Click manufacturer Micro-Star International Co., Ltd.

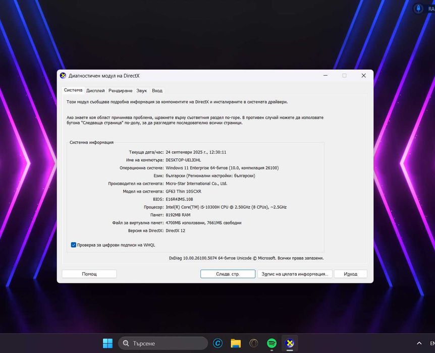196,184
